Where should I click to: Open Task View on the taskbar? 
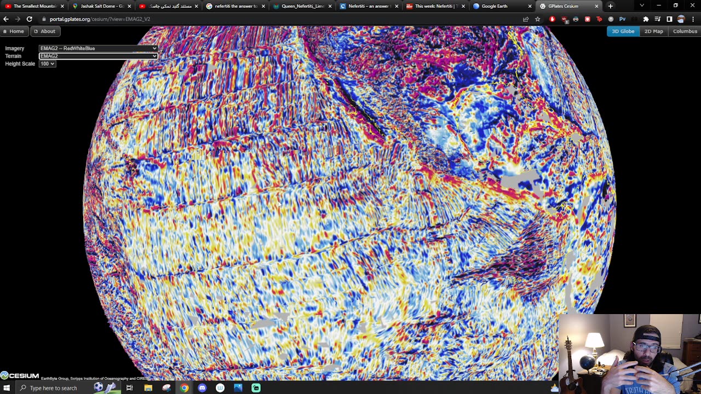click(130, 388)
